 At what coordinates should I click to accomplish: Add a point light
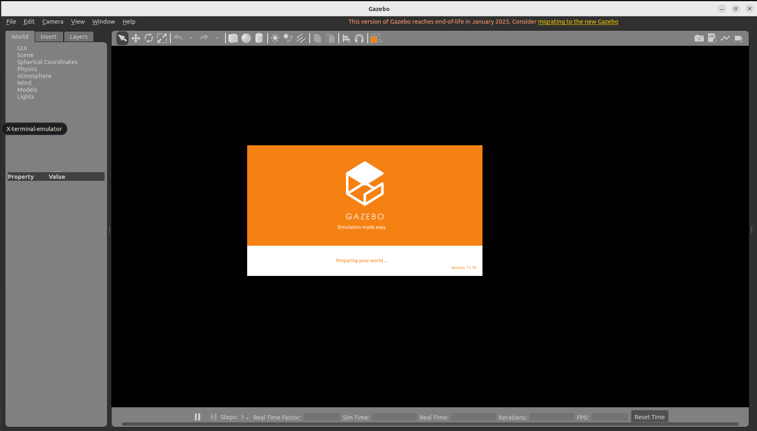[275, 38]
